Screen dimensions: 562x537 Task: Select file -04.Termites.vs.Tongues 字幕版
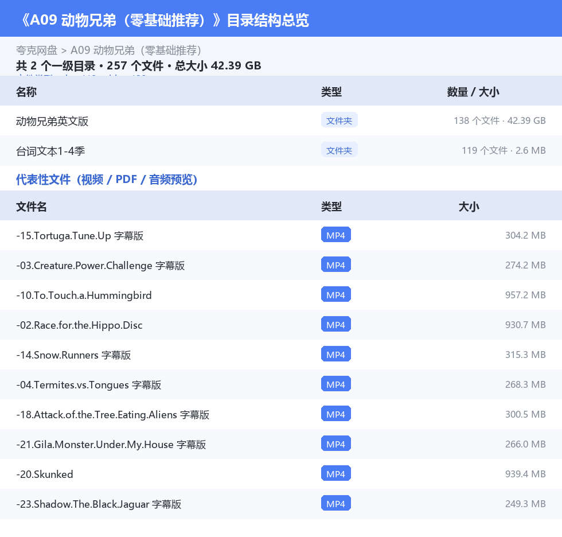coord(88,384)
